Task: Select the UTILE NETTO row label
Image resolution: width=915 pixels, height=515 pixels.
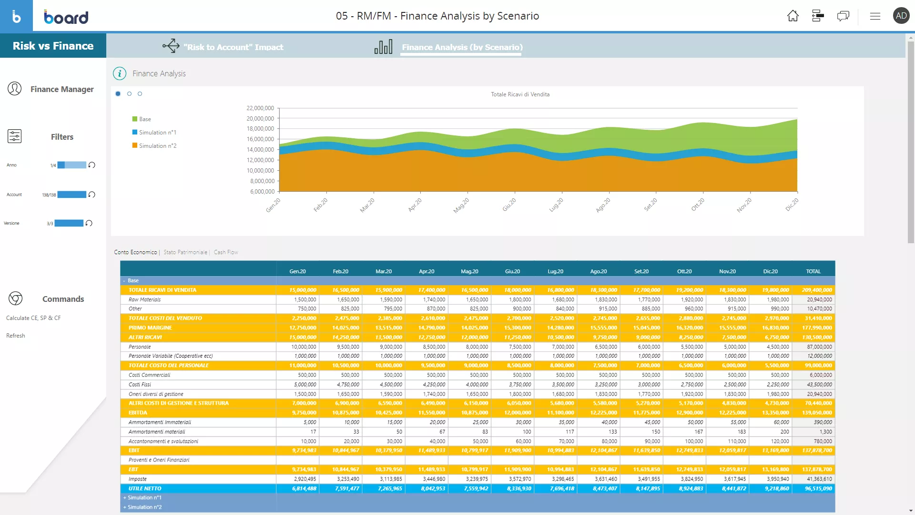Action: [x=145, y=488]
